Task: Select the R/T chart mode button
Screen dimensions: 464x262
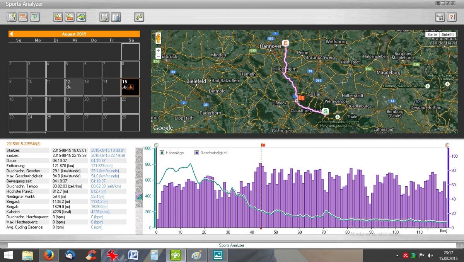Action: 139,167
